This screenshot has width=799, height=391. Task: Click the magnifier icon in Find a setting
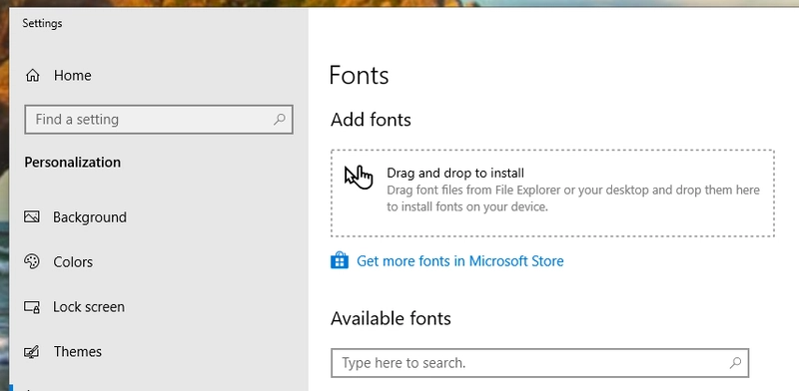click(x=280, y=120)
